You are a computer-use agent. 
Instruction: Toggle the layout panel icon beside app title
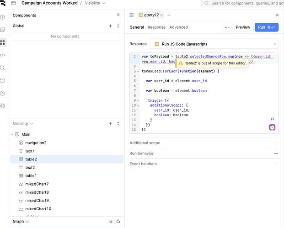(x=13, y=3)
